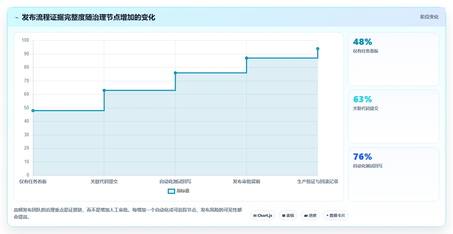
Task: Click x-axis label 仅有任务看板
Action: pyautogui.click(x=33, y=181)
